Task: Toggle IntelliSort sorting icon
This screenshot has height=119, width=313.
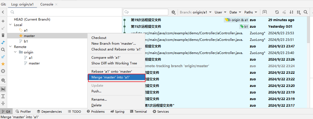Action: [x=291, y=12]
